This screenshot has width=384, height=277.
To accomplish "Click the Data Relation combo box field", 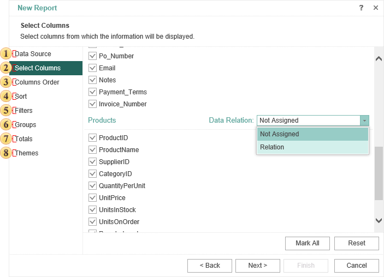I will (x=308, y=121).
